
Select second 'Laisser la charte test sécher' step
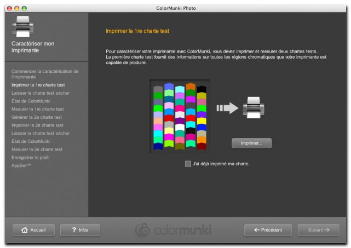tap(41, 134)
